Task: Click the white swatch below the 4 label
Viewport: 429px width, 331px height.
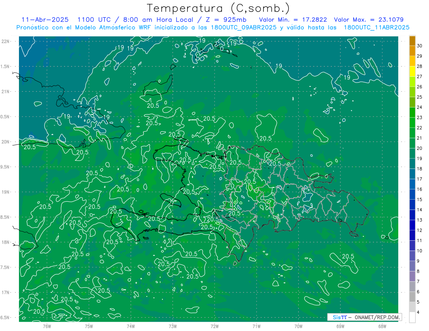Action: pos(412,317)
